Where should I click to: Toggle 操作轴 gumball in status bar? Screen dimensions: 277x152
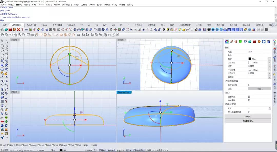point(128,150)
